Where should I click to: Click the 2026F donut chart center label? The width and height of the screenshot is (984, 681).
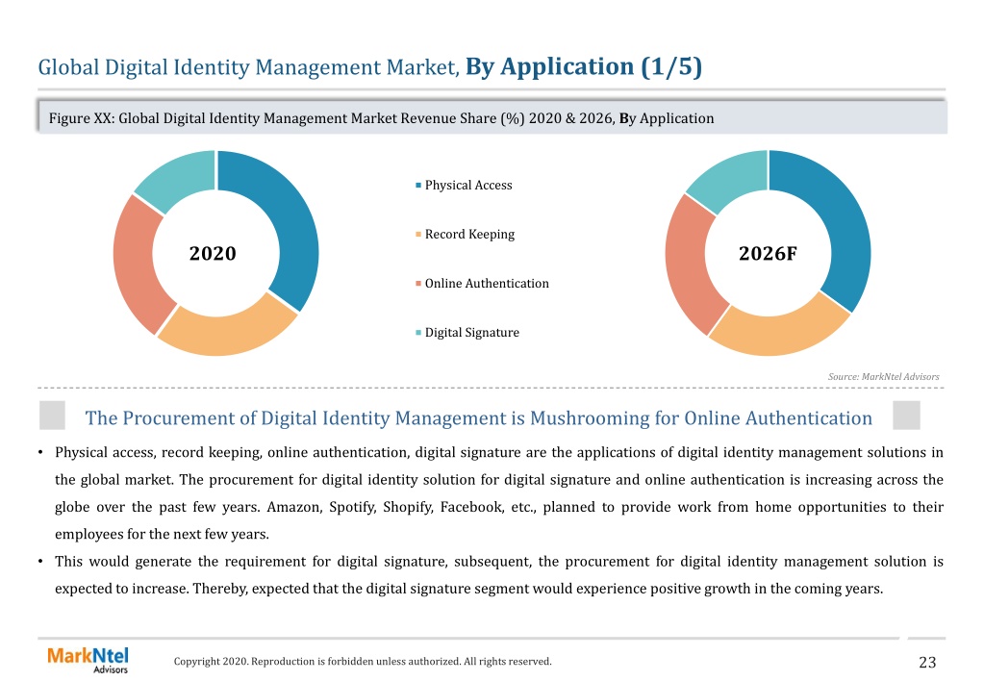pyautogui.click(x=768, y=253)
